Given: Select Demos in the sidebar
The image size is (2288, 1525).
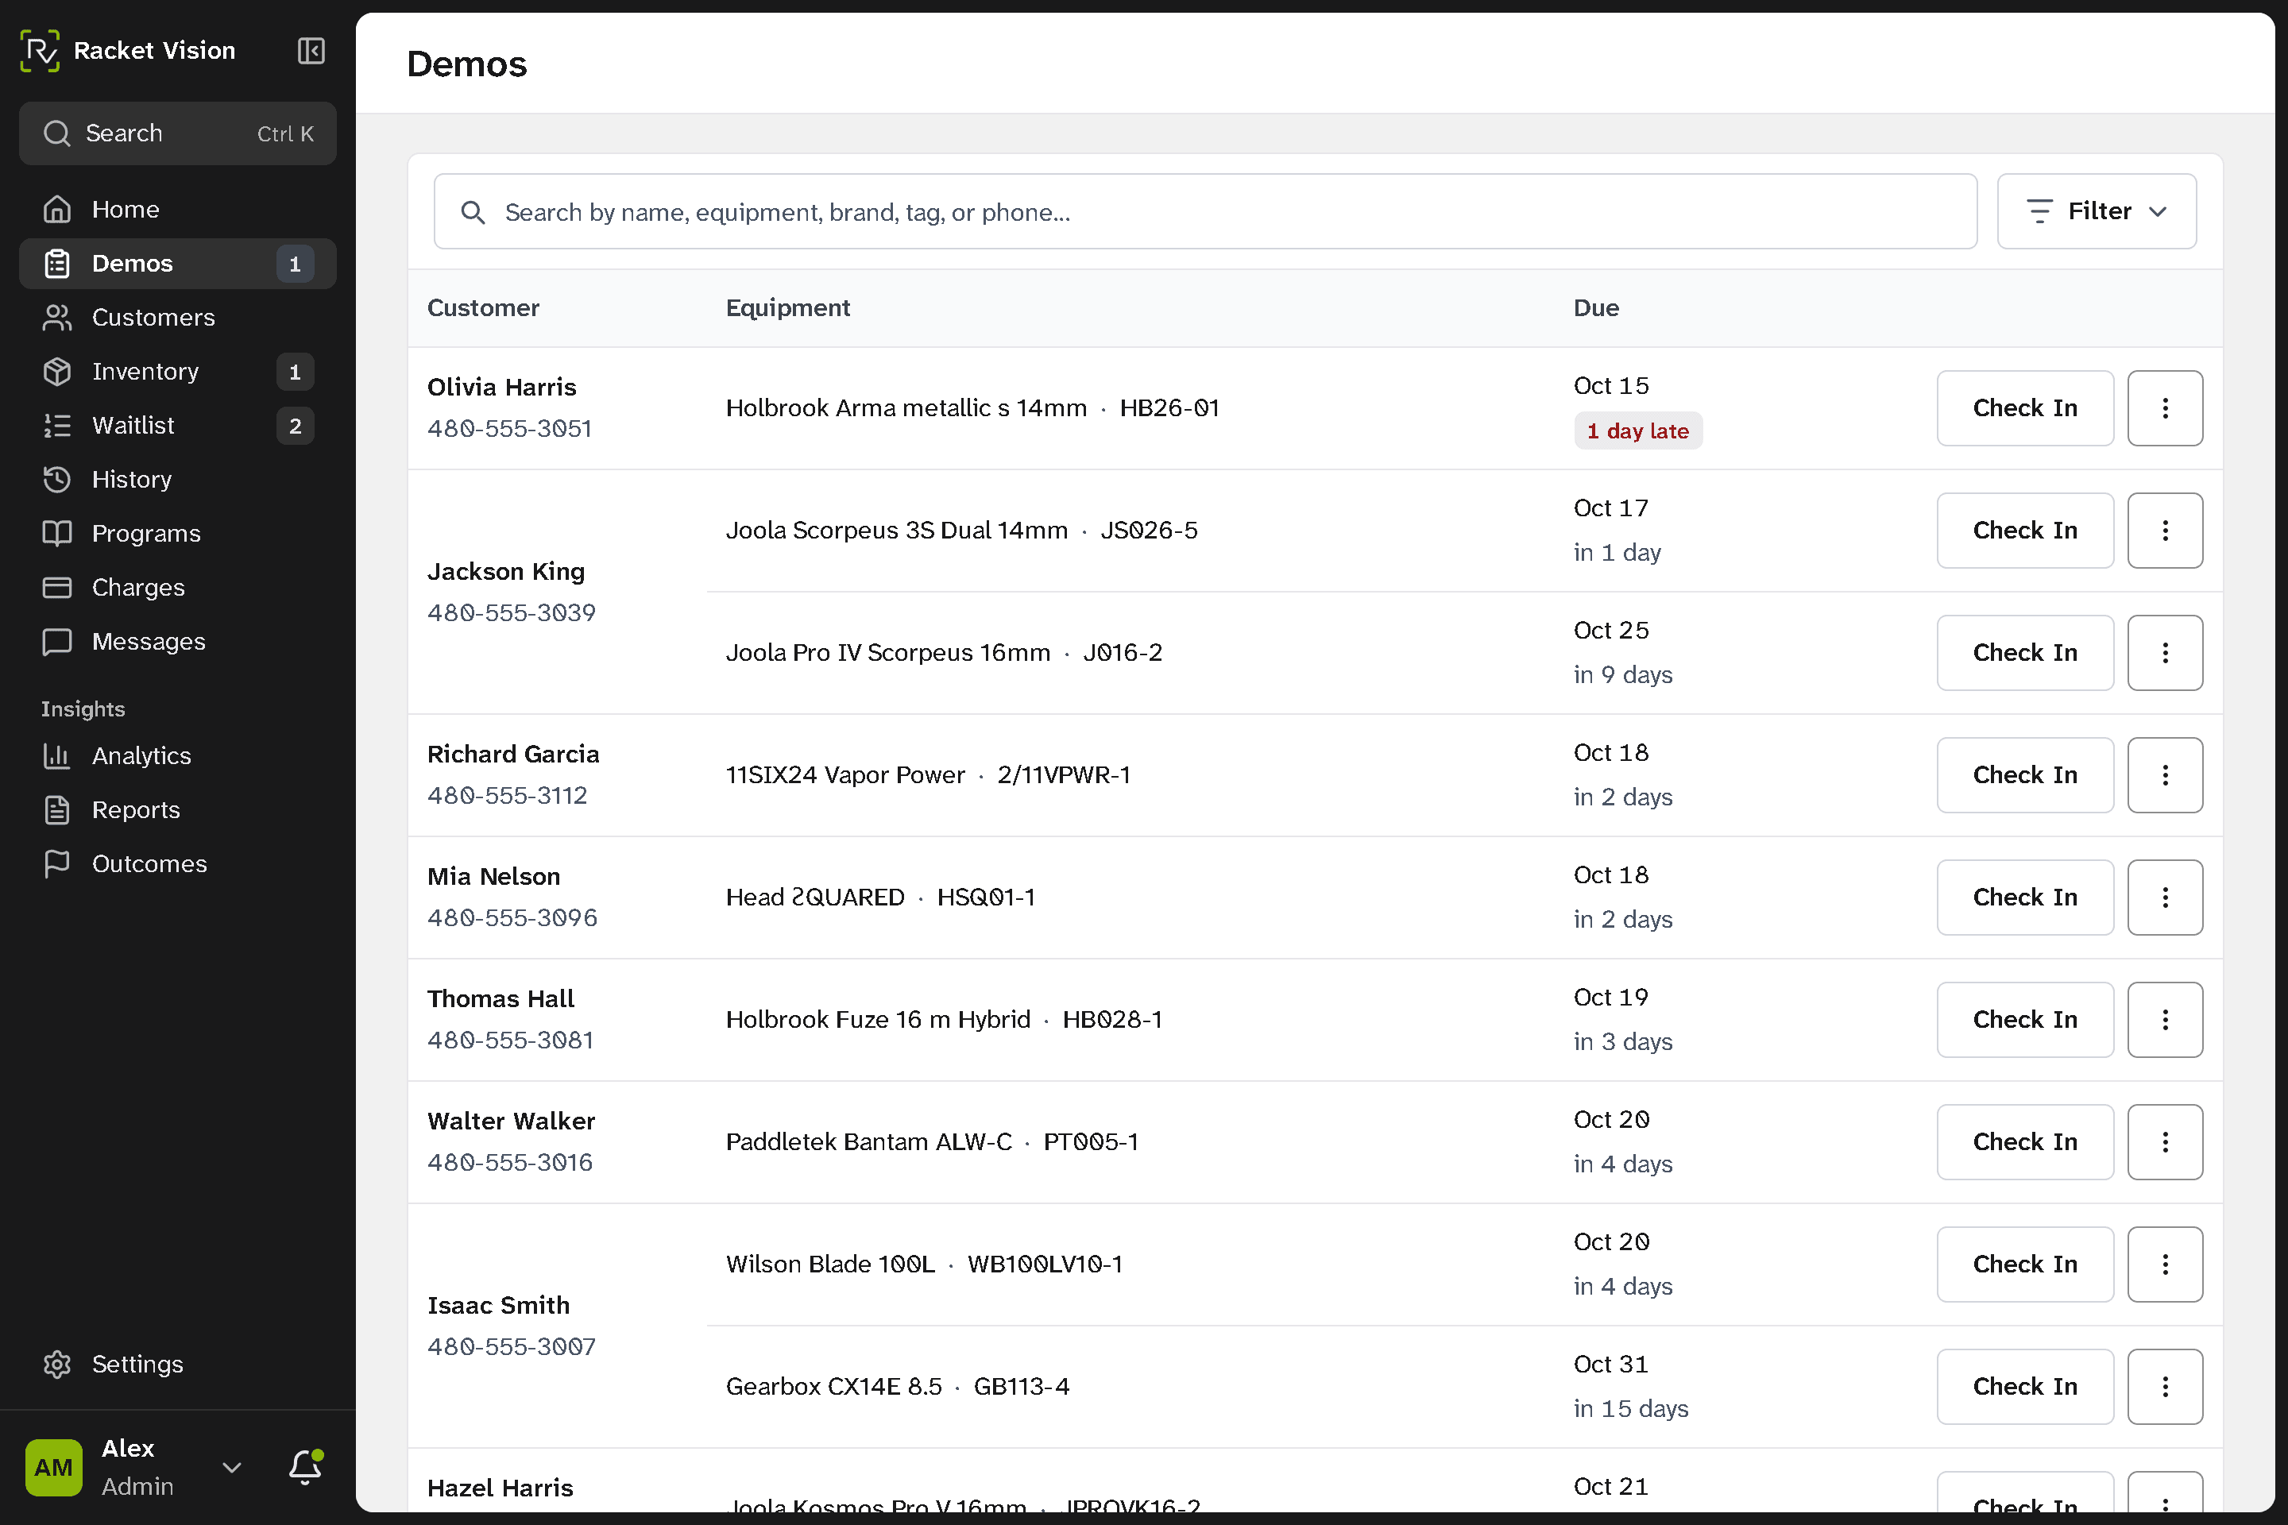Looking at the screenshot, I should (x=178, y=264).
